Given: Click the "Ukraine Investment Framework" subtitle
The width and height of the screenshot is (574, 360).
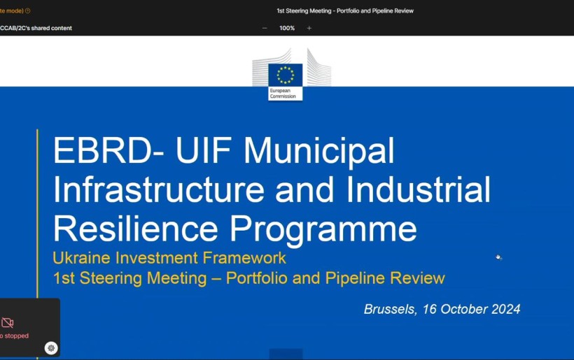Looking at the screenshot, I should point(169,258).
